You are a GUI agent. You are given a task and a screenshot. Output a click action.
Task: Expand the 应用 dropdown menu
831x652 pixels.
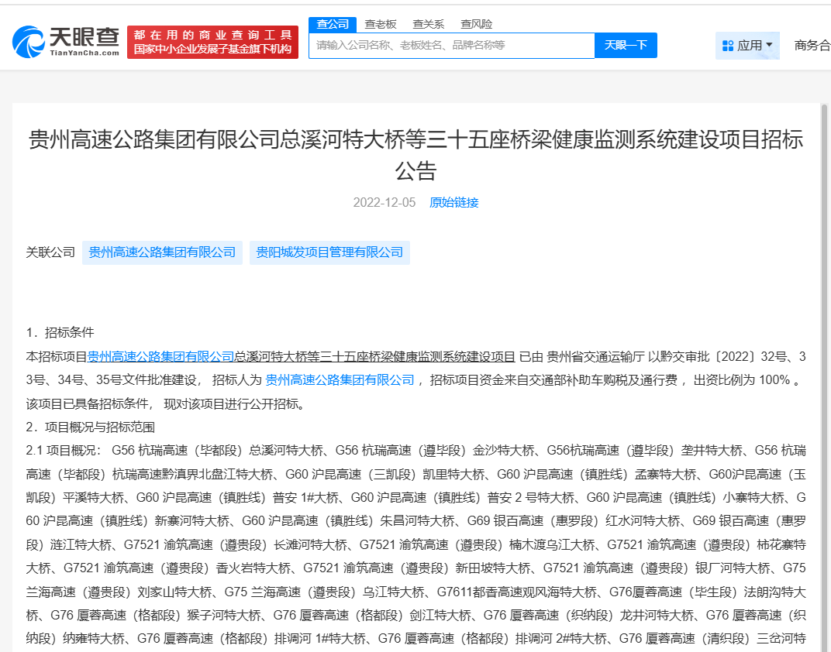tap(747, 46)
